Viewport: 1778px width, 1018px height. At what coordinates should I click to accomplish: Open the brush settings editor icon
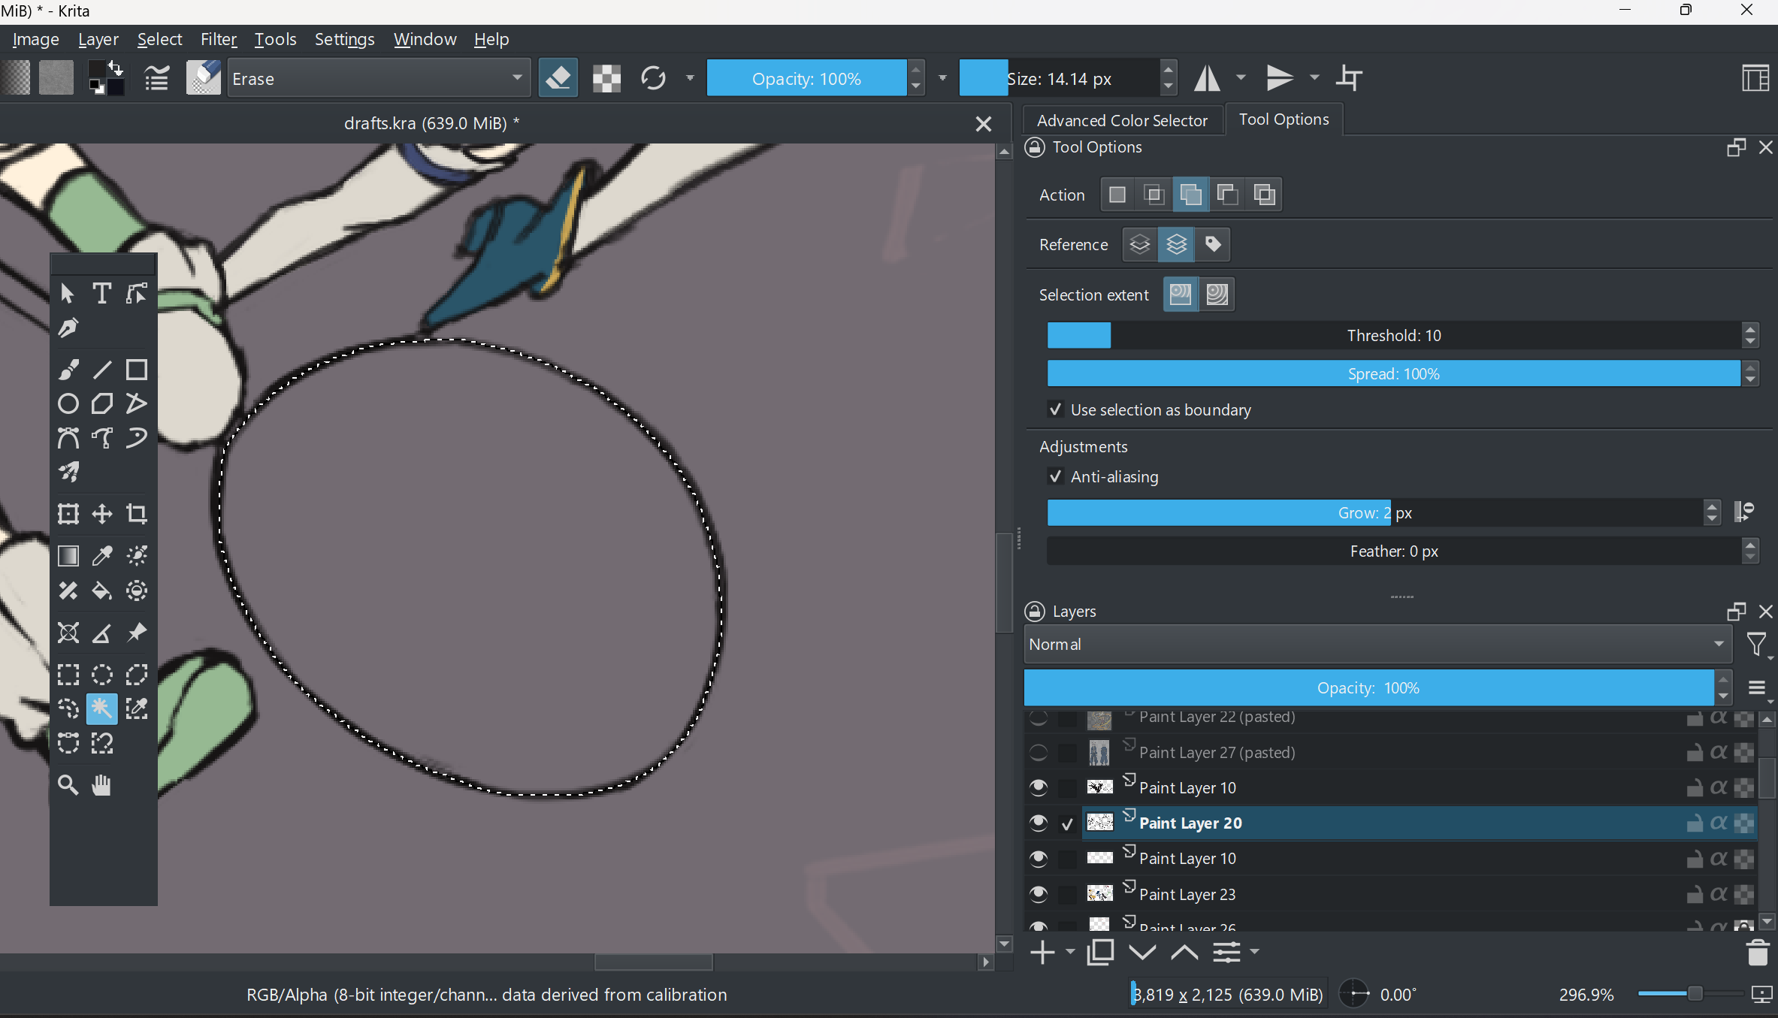(x=156, y=78)
